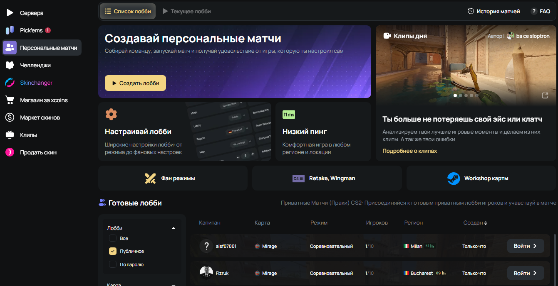Check the По паролю filter checkbox
Viewport: 558px width, 286px height.
(112, 264)
